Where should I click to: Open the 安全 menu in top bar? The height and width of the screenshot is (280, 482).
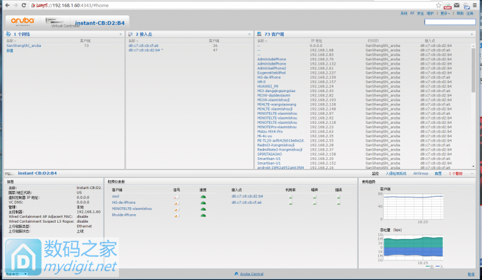[420, 13]
